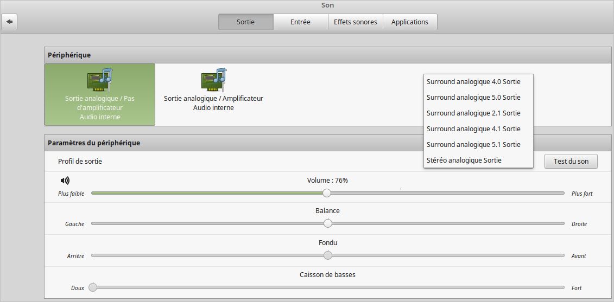Select the sound card icon for Pas d'amplificateur
The height and width of the screenshot is (302, 614).
(100, 80)
